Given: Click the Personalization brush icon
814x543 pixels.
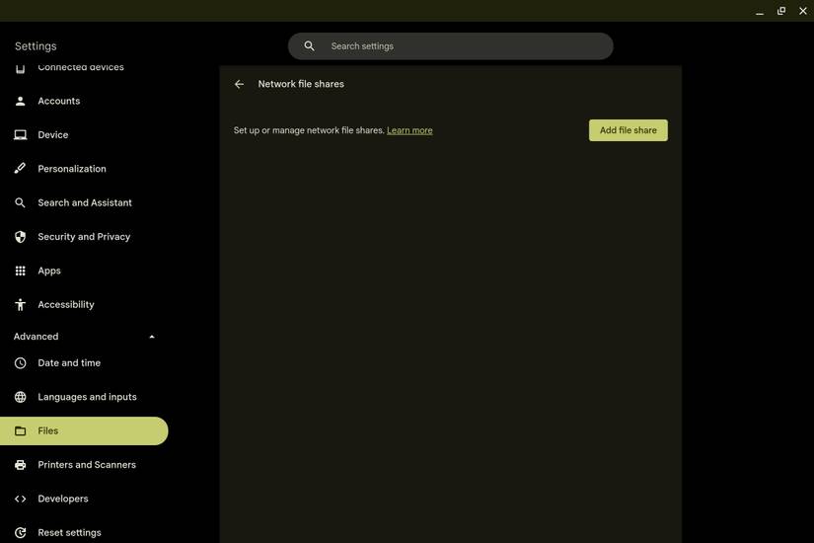Looking at the screenshot, I should click(20, 169).
